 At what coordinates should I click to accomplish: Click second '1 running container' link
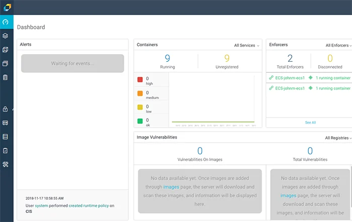[333, 88]
